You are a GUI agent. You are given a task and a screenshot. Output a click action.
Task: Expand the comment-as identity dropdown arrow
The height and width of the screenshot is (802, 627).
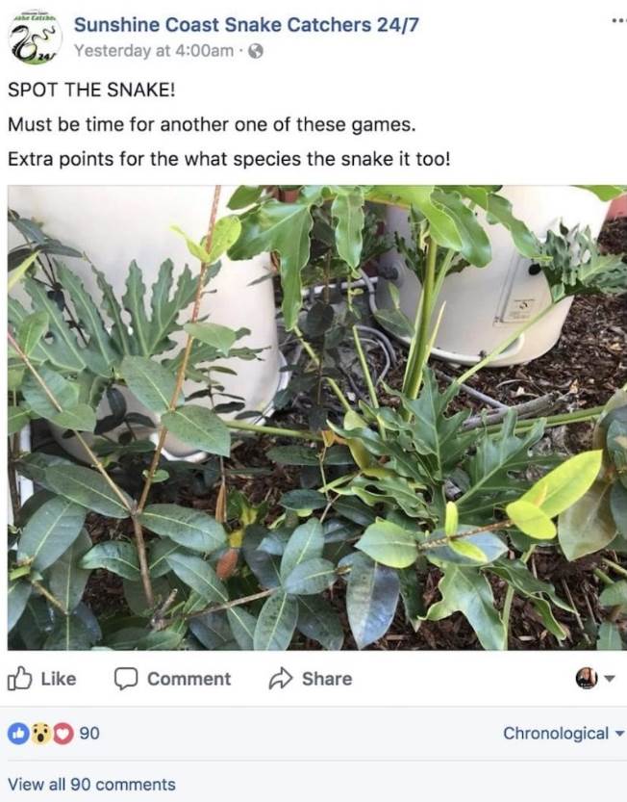(609, 679)
